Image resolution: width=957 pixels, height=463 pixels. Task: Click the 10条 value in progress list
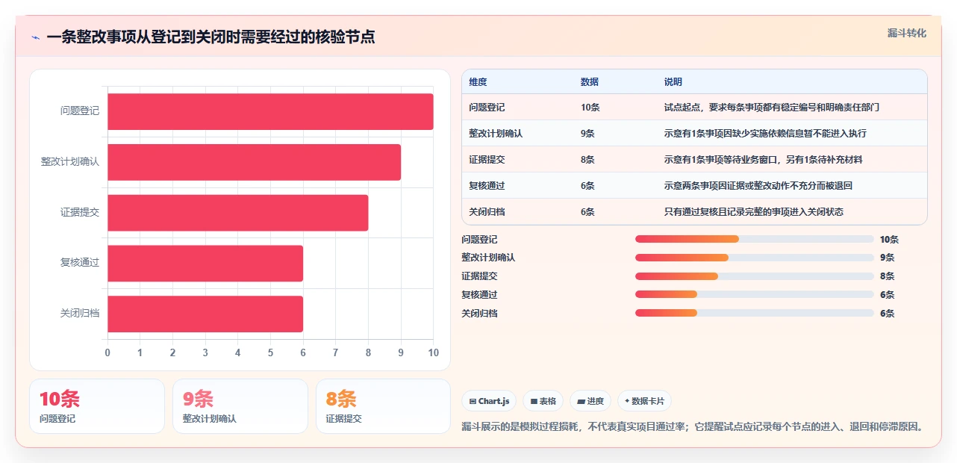(890, 240)
